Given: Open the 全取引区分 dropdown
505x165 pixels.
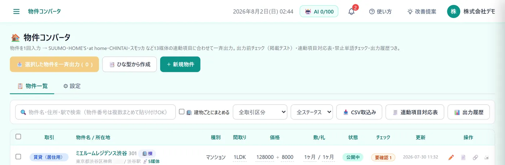Looking at the screenshot, I should pos(260,112).
